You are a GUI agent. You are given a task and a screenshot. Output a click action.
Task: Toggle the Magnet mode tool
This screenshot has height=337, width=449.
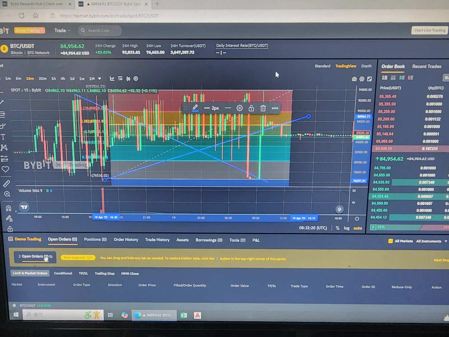click(x=8, y=208)
